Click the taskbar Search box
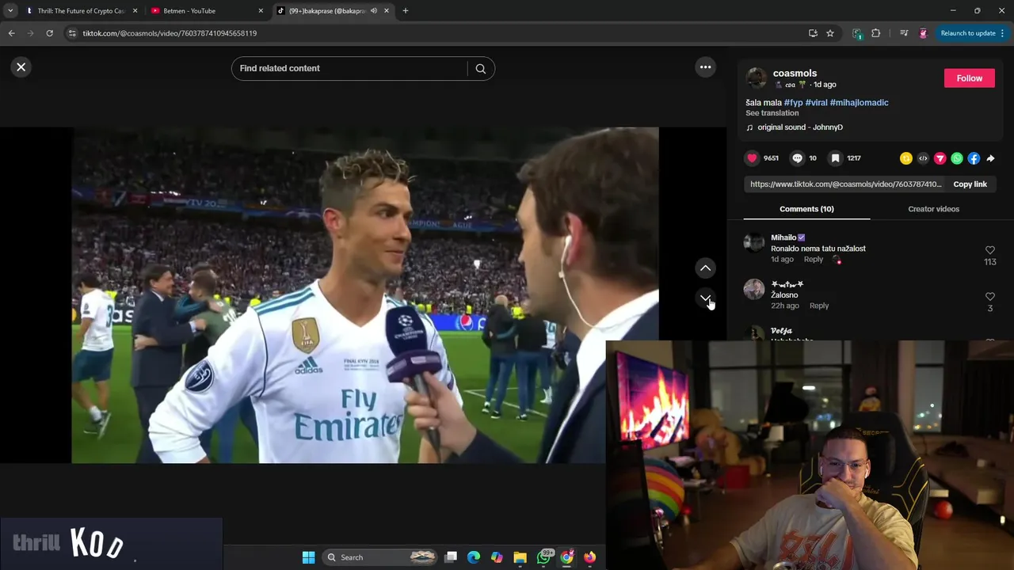This screenshot has width=1014, height=570. pos(380,557)
